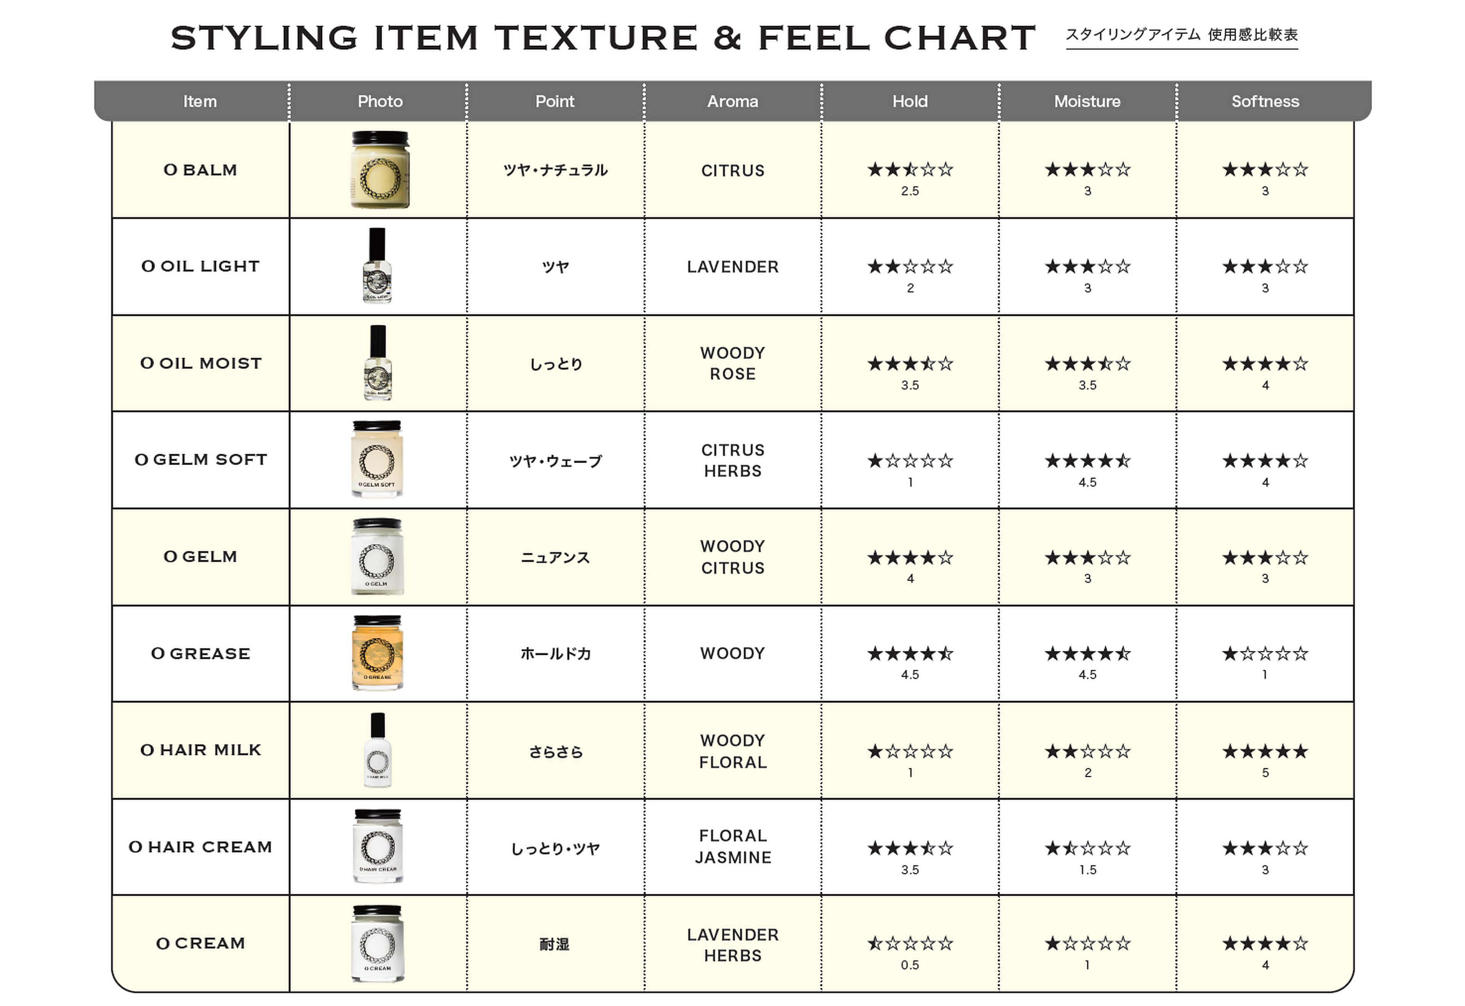This screenshot has width=1465, height=1006.
Task: Select the O GREASE orange jar image
Action: pyautogui.click(x=377, y=652)
